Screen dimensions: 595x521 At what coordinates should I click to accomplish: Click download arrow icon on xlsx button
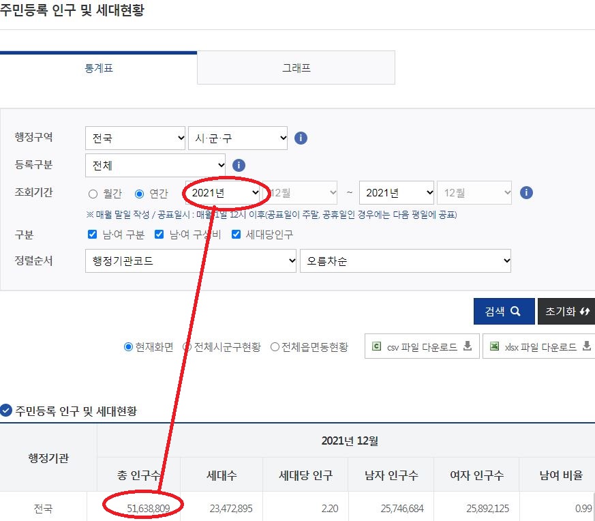pos(587,346)
